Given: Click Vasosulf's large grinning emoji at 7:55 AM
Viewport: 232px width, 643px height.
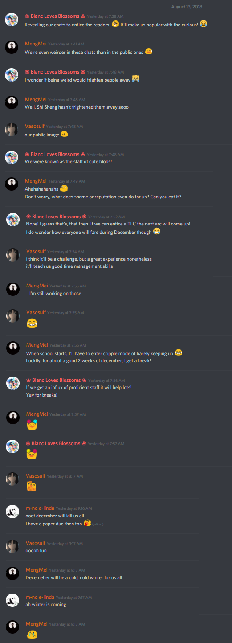Looking at the screenshot, I should point(33,324).
